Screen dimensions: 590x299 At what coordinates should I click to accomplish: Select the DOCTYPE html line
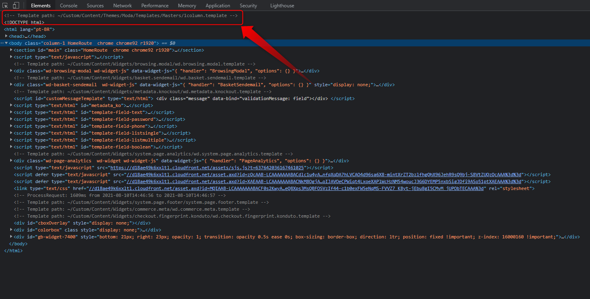pyautogui.click(x=24, y=22)
